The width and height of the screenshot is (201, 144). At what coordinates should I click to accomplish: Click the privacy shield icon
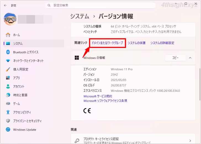tap(8, 121)
